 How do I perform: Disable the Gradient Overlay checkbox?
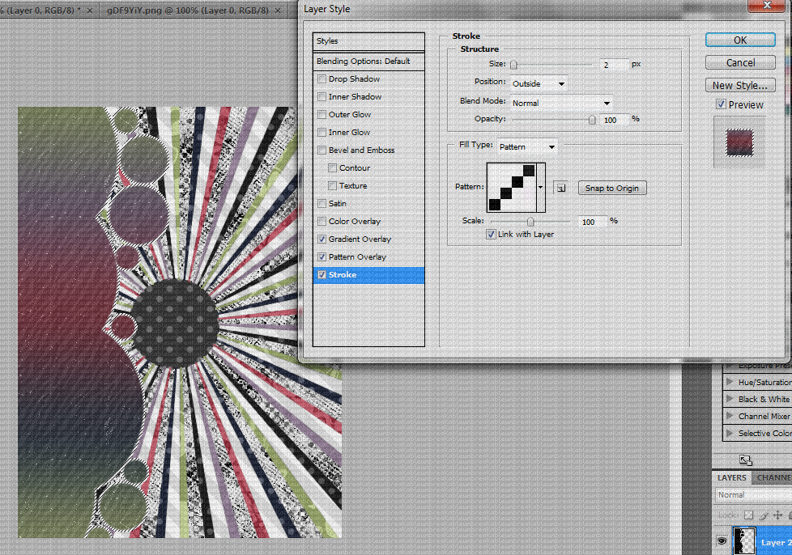[321, 239]
